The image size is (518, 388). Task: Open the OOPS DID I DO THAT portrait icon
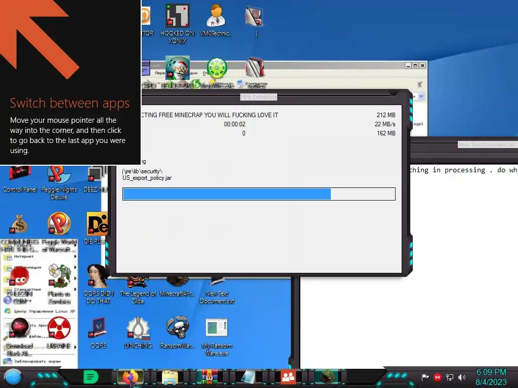99,284
